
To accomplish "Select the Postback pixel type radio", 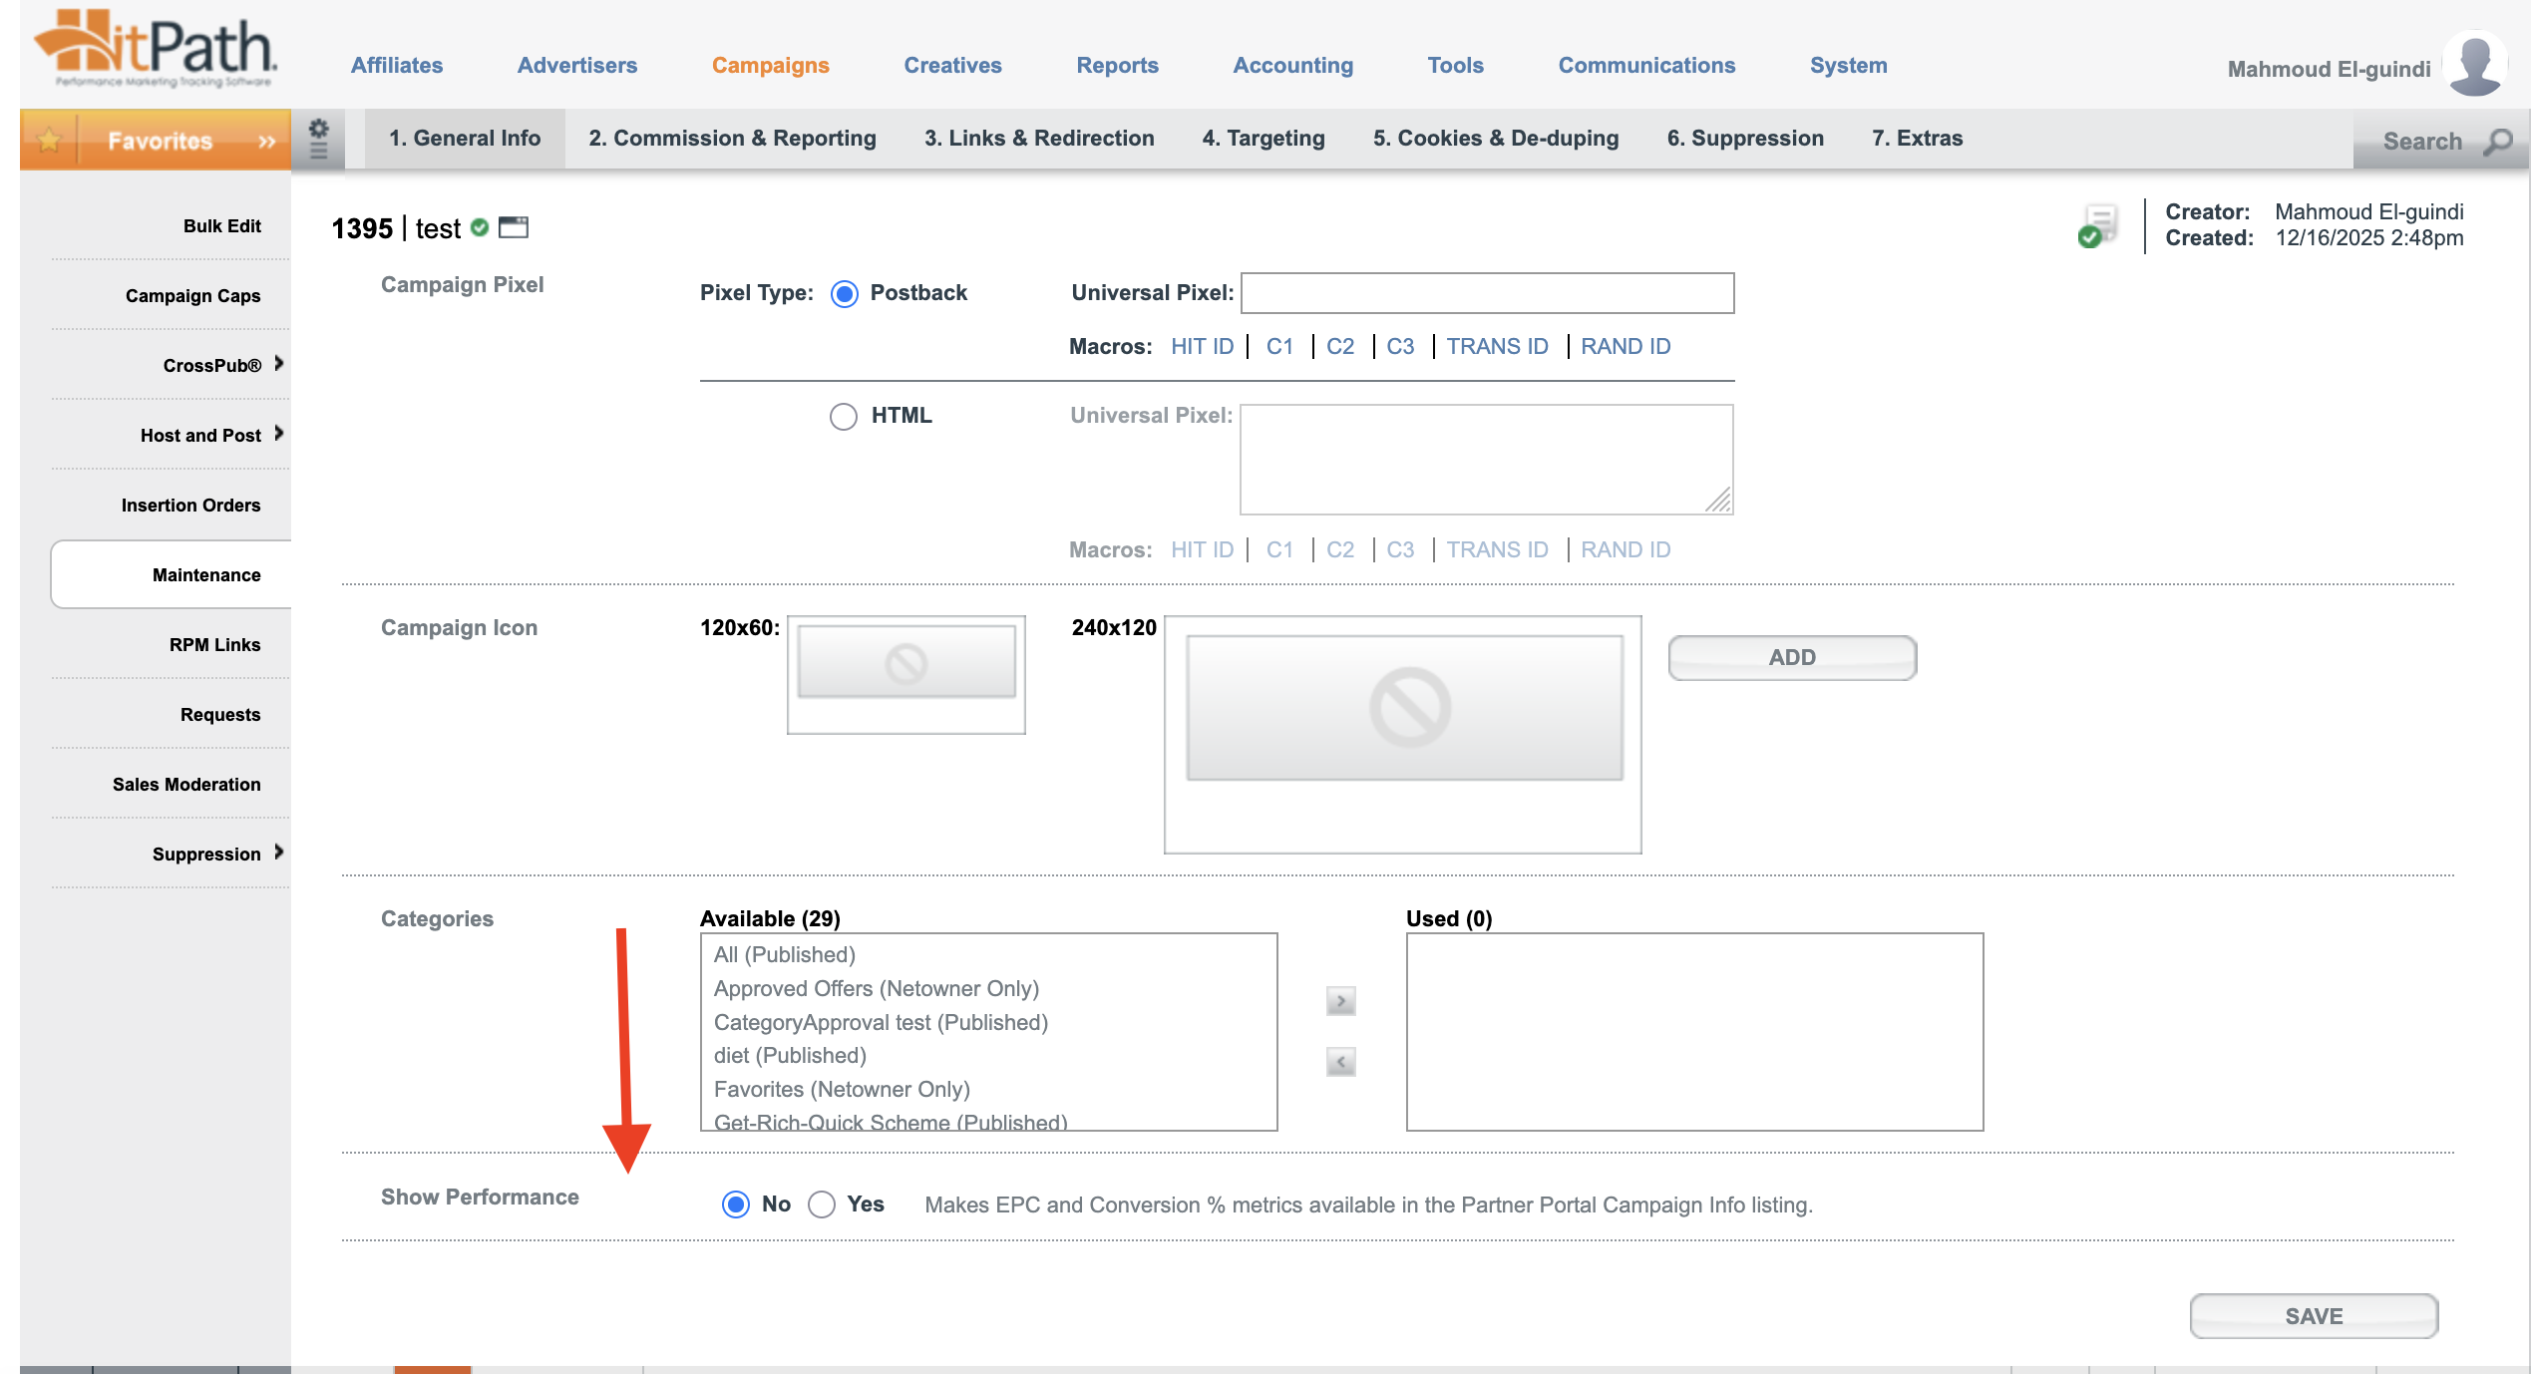I will (x=844, y=293).
